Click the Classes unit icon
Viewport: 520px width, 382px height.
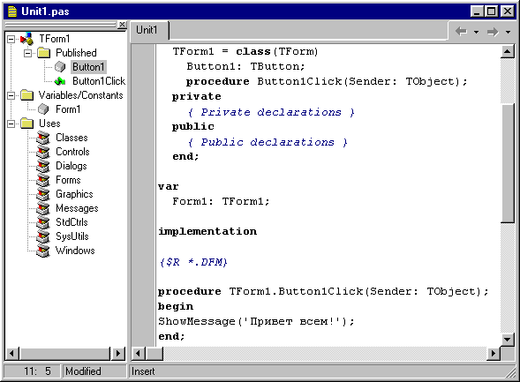click(43, 138)
